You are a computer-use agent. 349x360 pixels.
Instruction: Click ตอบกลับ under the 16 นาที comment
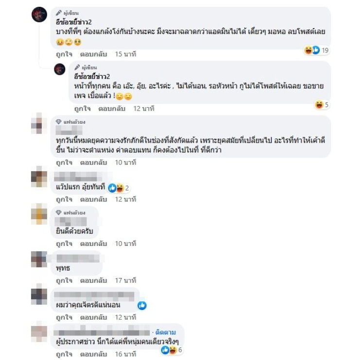(x=93, y=354)
